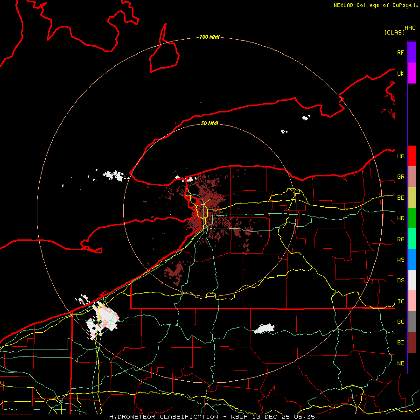
Task: Click the 'HA' legend label
Action: [400, 156]
